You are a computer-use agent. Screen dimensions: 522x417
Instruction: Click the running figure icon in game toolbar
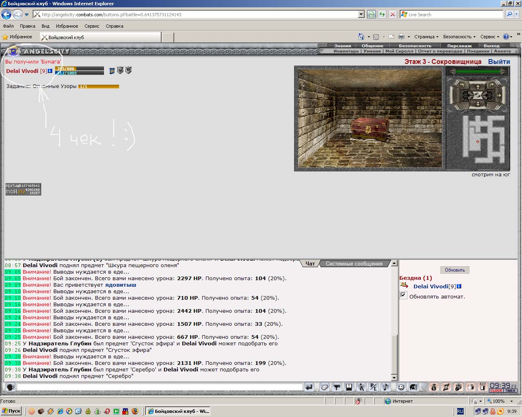[361, 387]
